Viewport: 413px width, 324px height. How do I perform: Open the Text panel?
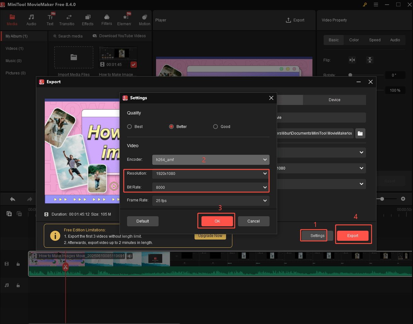point(50,20)
